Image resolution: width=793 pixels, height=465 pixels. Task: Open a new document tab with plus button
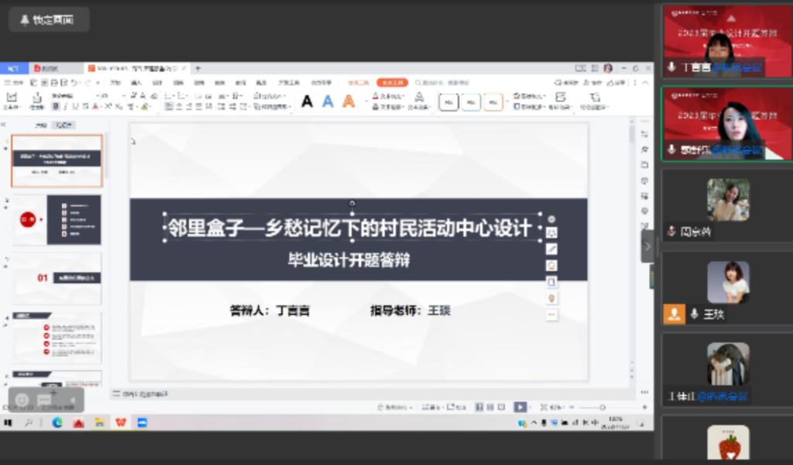(197, 68)
